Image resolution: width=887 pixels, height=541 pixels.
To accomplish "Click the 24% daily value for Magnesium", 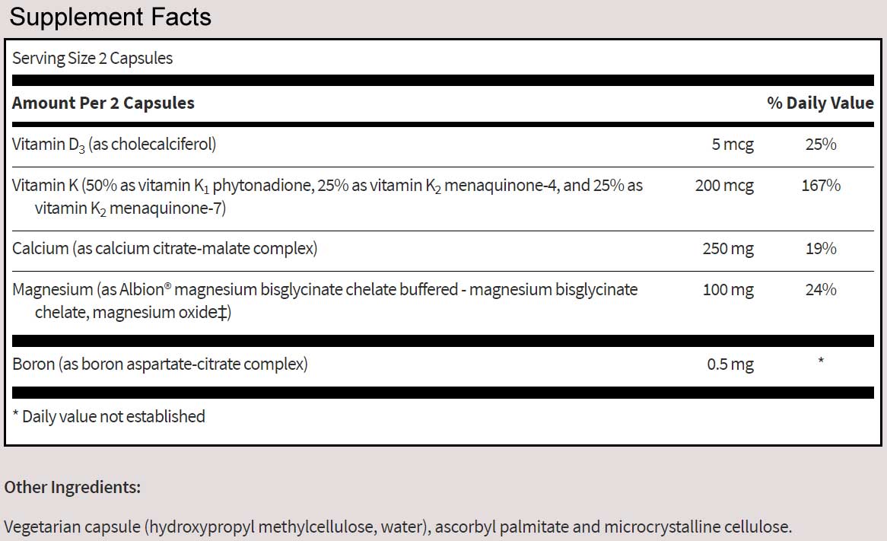I will coord(821,290).
